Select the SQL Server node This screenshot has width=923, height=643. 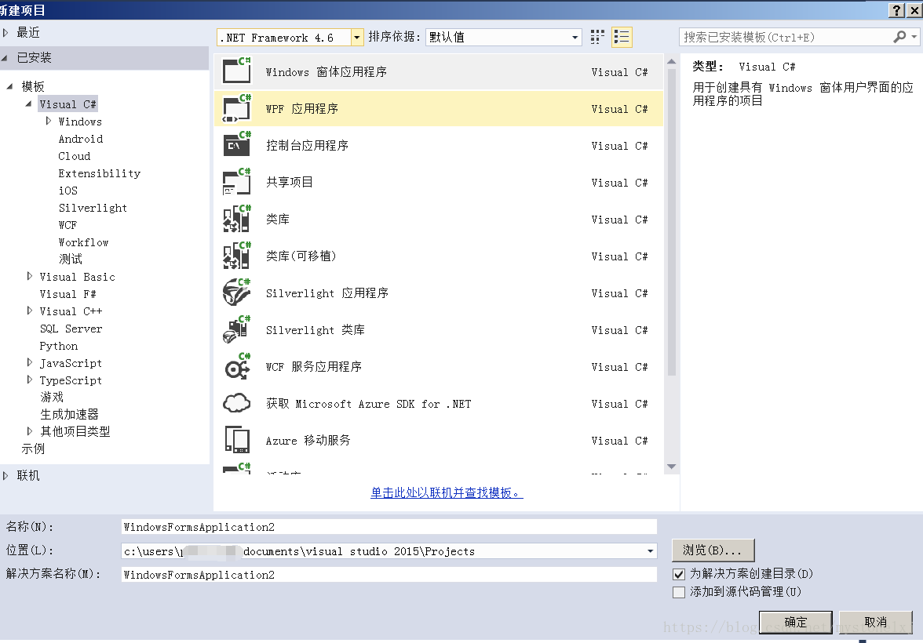71,329
